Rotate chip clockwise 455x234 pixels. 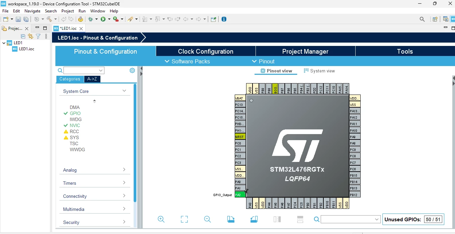coord(231,219)
